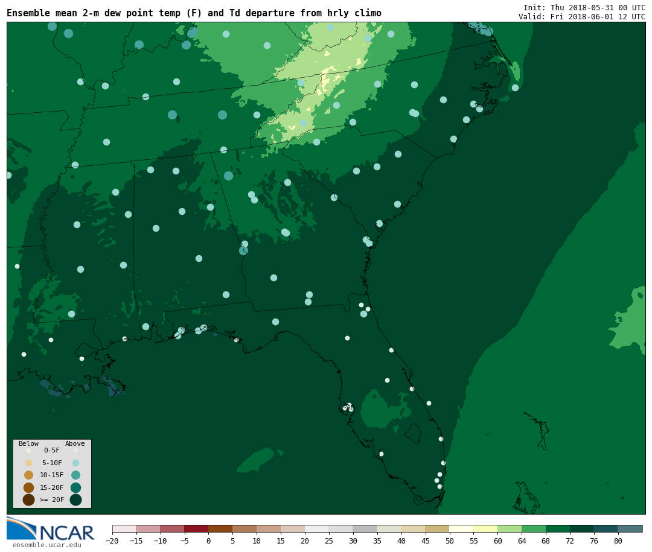This screenshot has height=552, width=652.
Task: Click the -5 colorbar tick label
Action: tap(185, 541)
